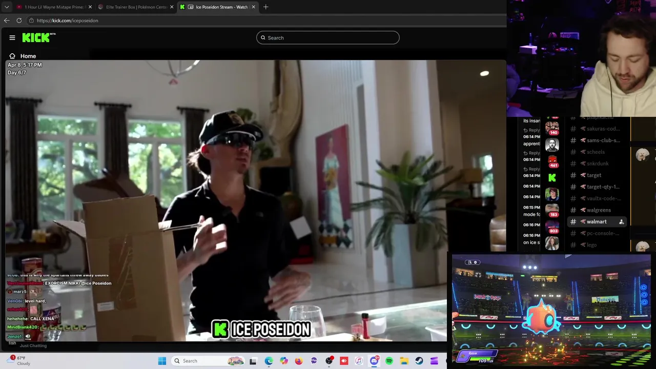Screen dimensions: 656x369
Task: Open the lego channel
Action: click(598, 245)
